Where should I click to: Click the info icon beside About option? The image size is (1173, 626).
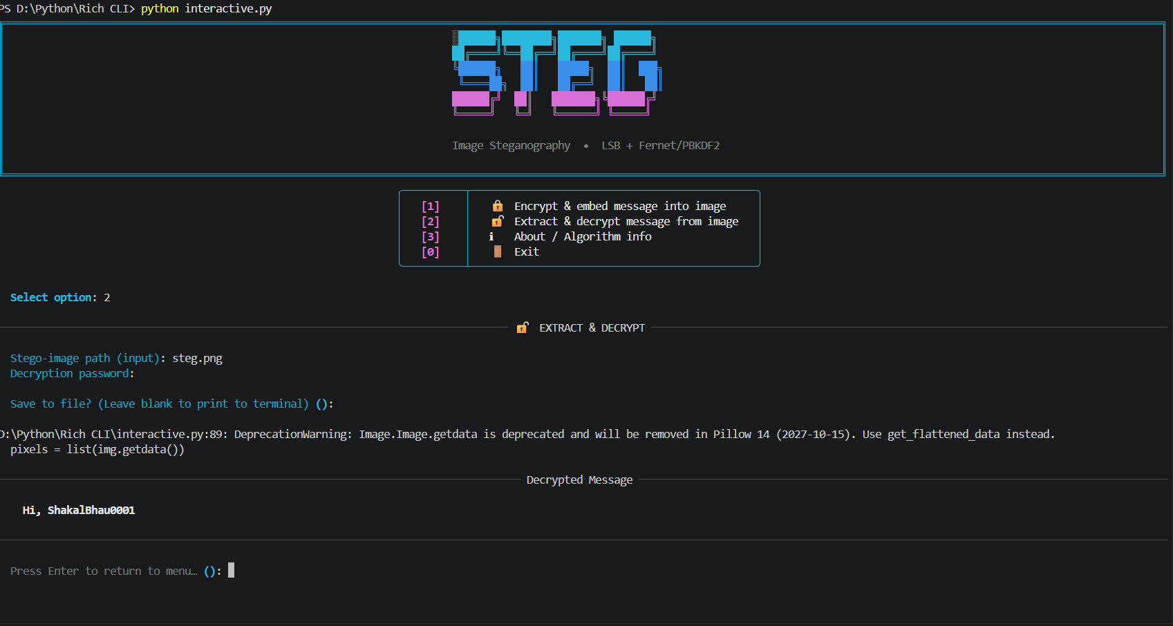[491, 236]
